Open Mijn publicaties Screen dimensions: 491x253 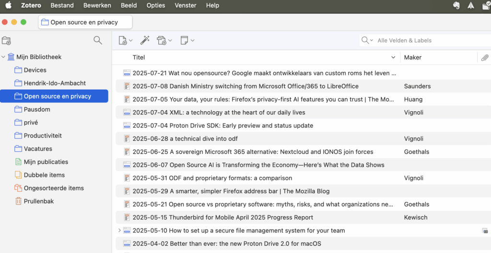(x=46, y=162)
